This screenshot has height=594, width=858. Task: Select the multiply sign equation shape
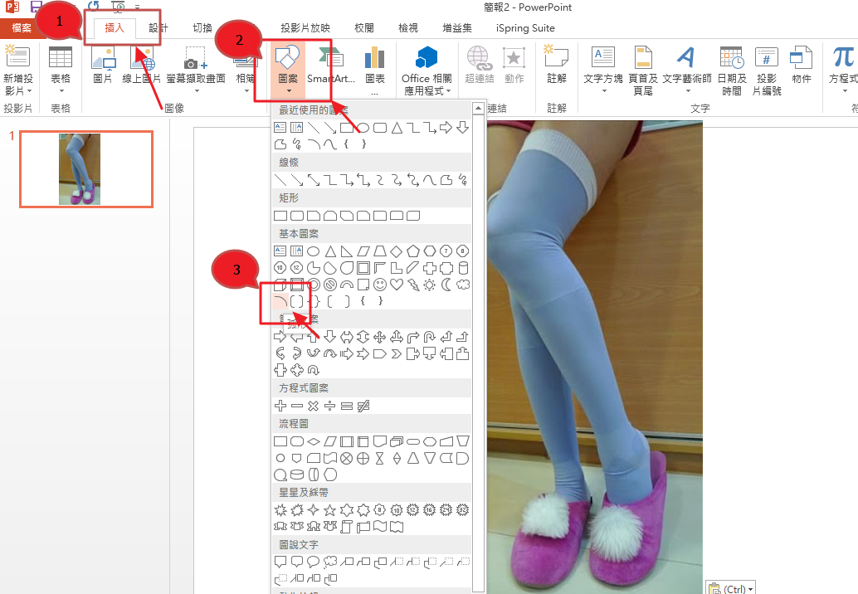(x=313, y=406)
